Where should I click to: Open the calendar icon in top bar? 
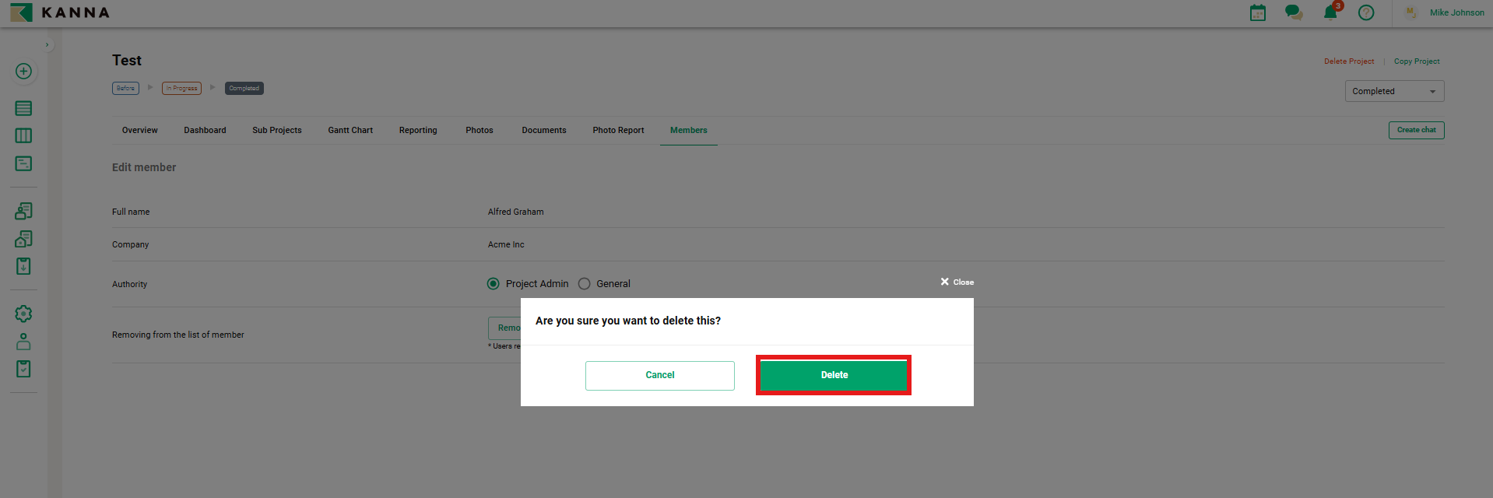point(1257,12)
